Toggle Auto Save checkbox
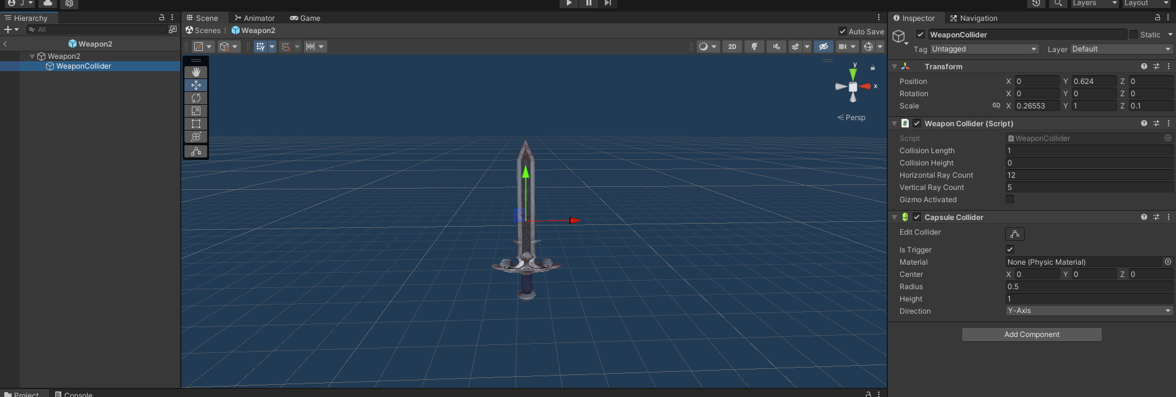The image size is (1176, 397). coord(843,31)
